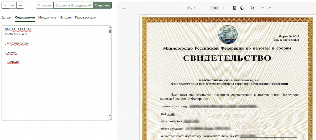Click the scroll-down arrow in content textbox

110,115
